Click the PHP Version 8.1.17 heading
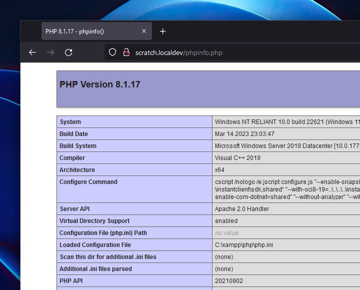 click(x=100, y=84)
